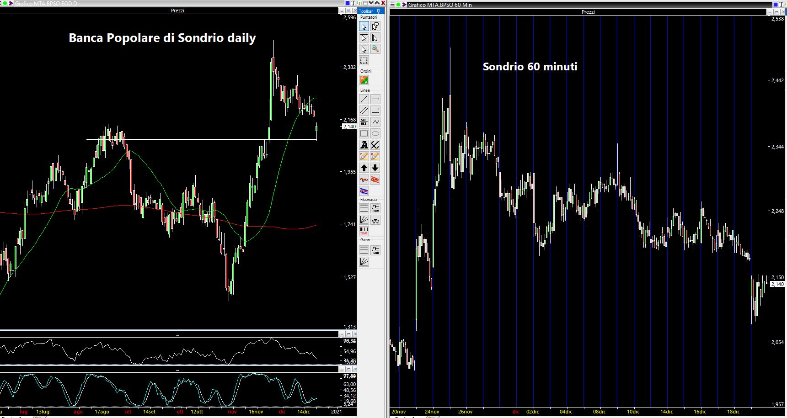Minimize the Prezzi panel in the 60 Min chart
Image resolution: width=787 pixels, height=418 pixels.
point(770,12)
